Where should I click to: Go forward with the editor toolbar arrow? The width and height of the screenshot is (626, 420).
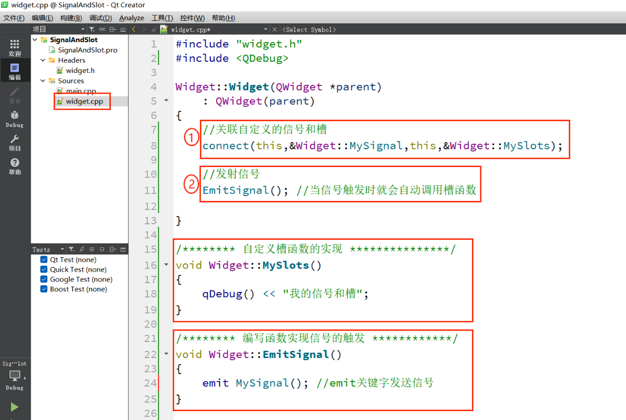[x=144, y=30]
